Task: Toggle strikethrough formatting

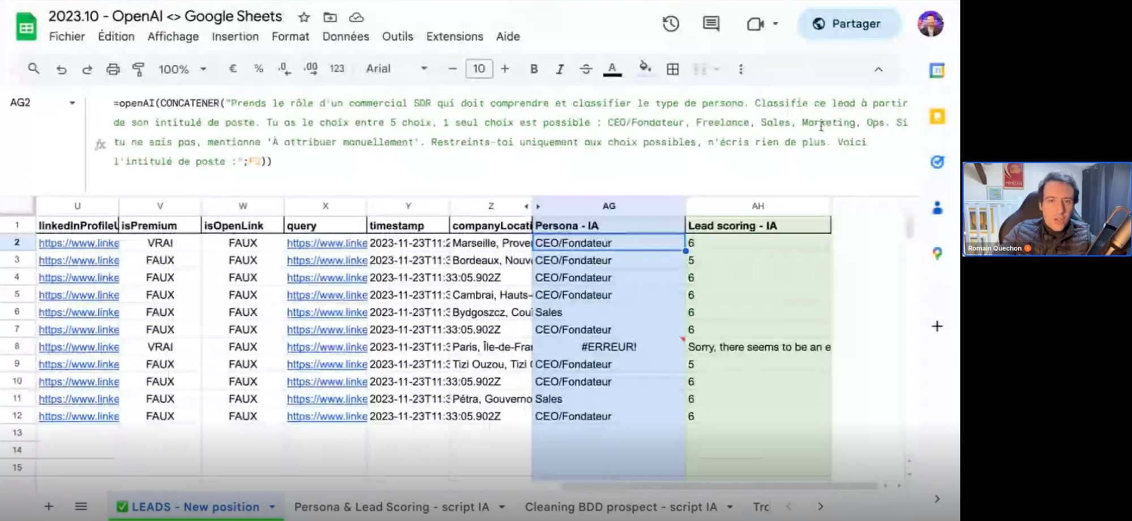Action: pyautogui.click(x=586, y=69)
